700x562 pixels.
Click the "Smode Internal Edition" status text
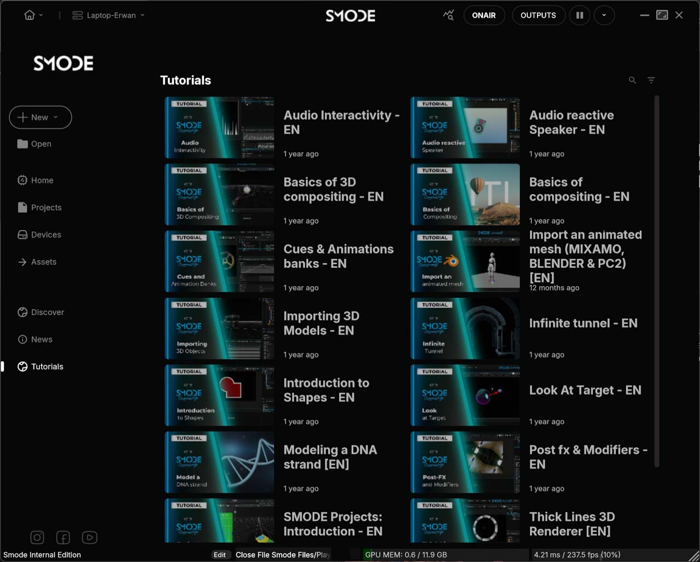(x=42, y=555)
